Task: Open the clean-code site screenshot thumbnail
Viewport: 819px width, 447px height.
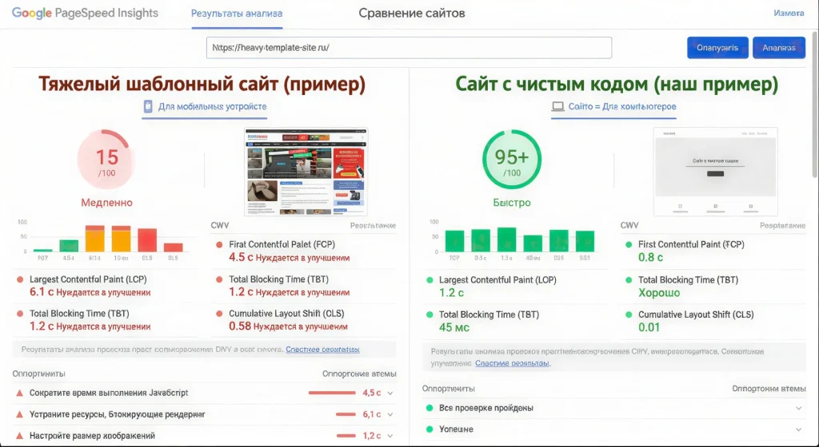Action: click(x=715, y=172)
